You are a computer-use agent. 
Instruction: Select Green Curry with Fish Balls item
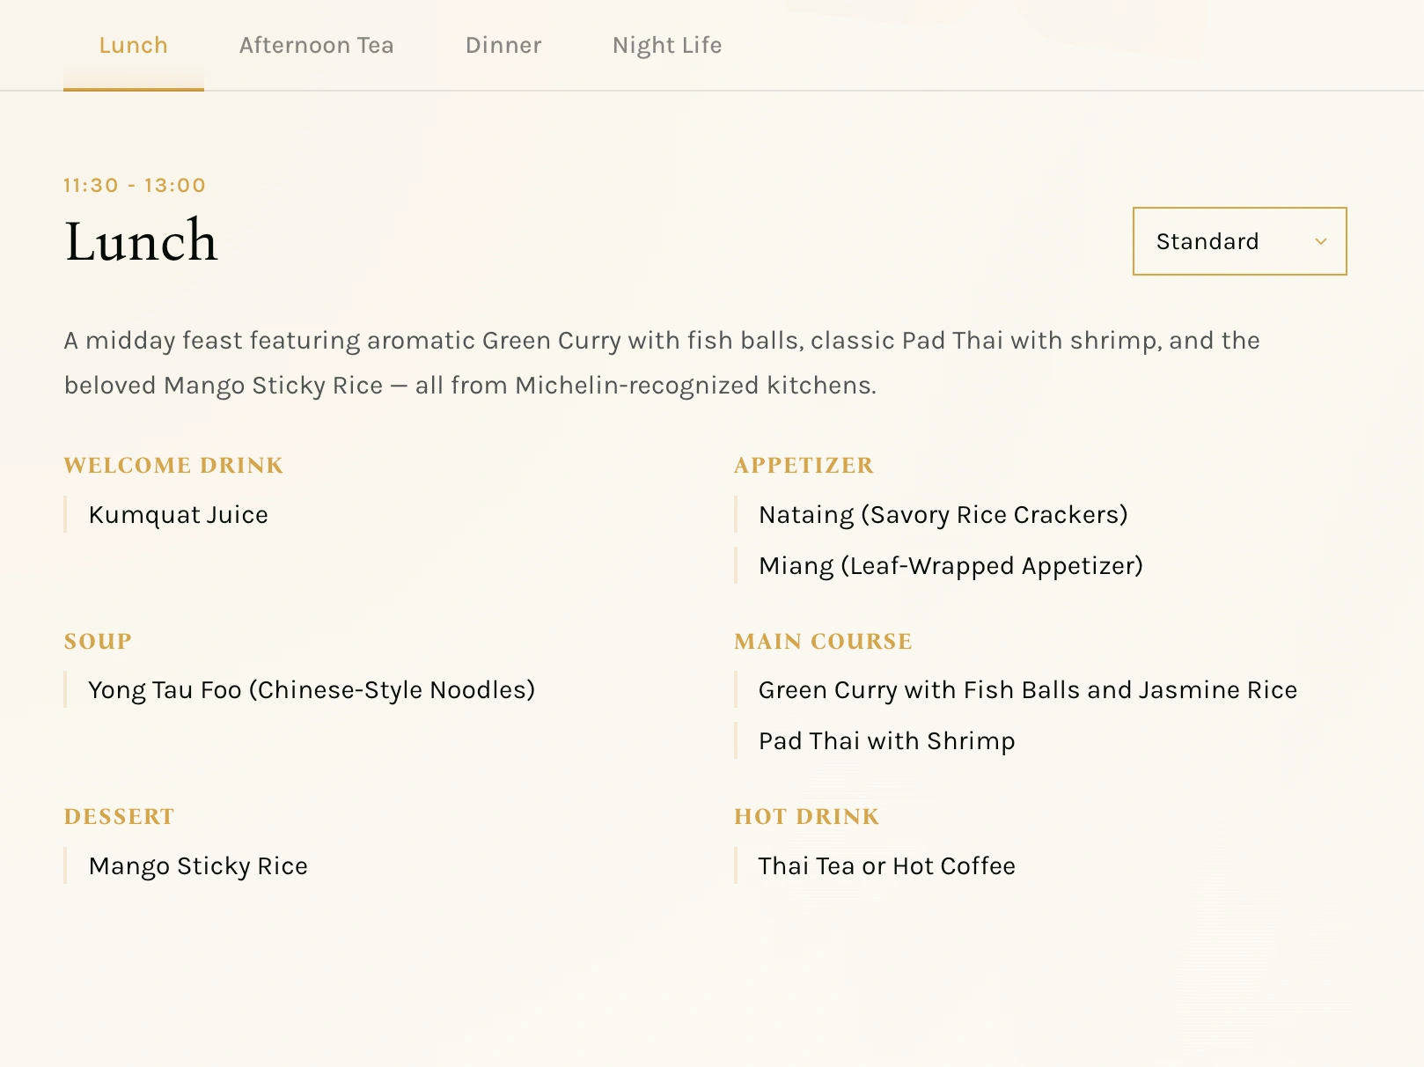[x=1027, y=690]
